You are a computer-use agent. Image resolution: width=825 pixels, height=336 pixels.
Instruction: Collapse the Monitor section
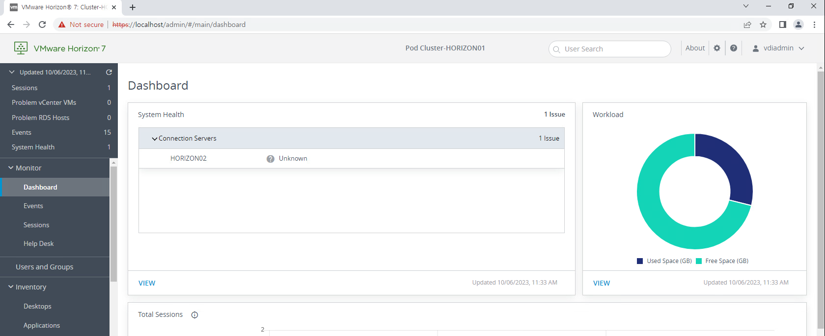tap(11, 168)
